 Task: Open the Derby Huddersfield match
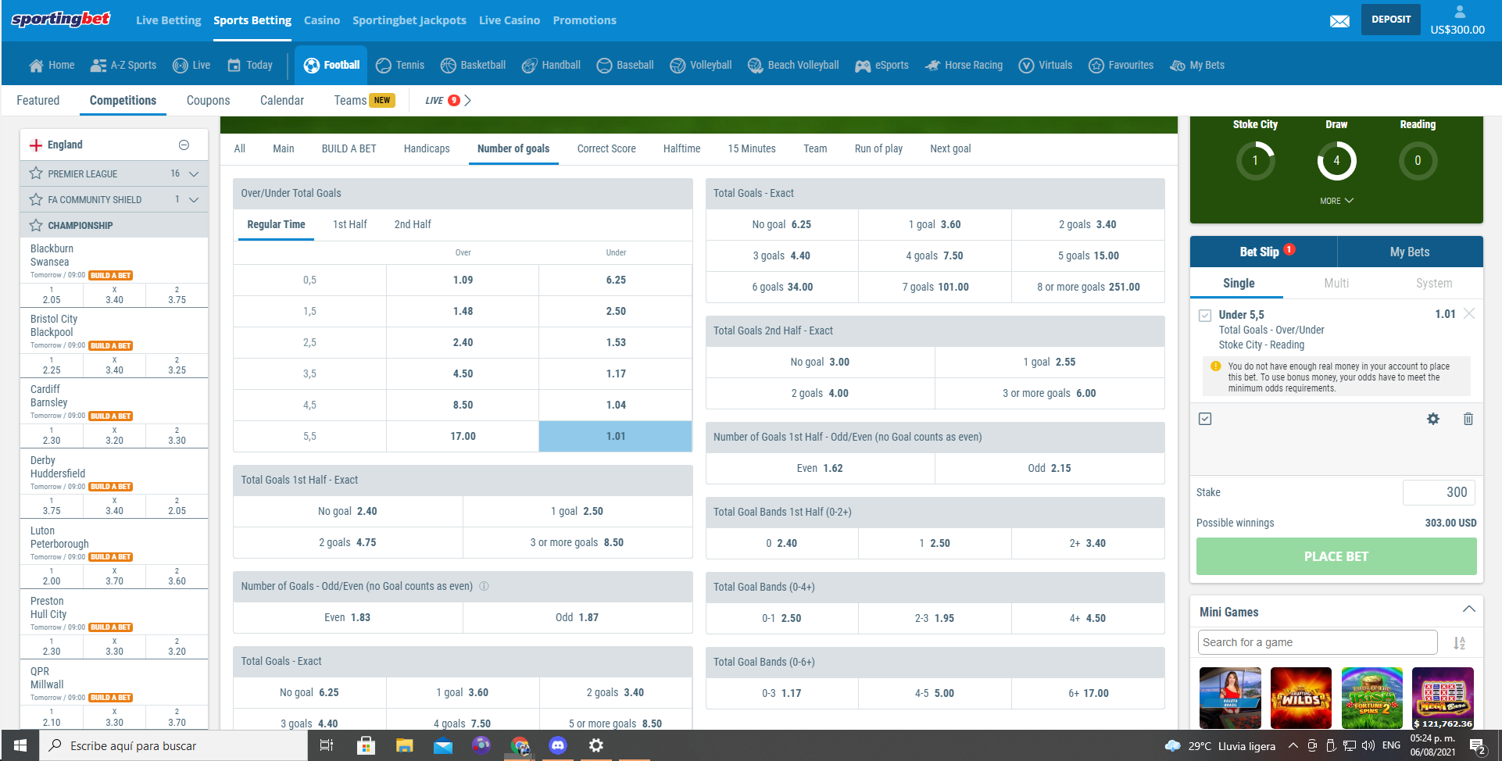pyautogui.click(x=58, y=467)
